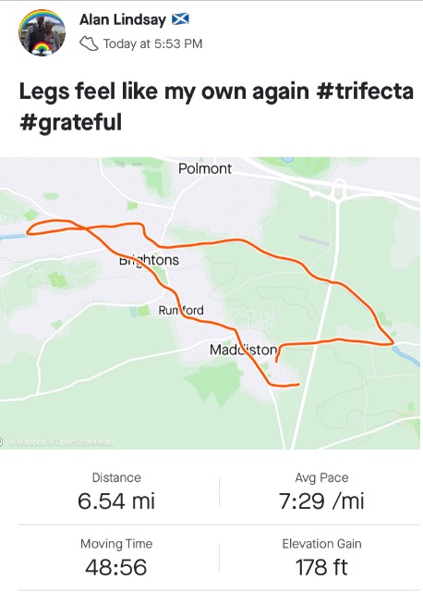Tap the #grateful hashtag
The height and width of the screenshot is (592, 423).
(70, 122)
